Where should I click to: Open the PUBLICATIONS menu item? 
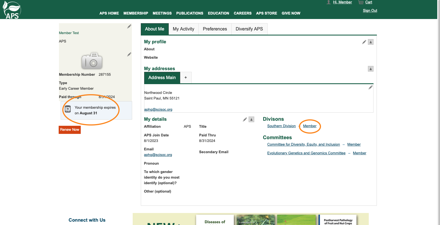tap(190, 13)
